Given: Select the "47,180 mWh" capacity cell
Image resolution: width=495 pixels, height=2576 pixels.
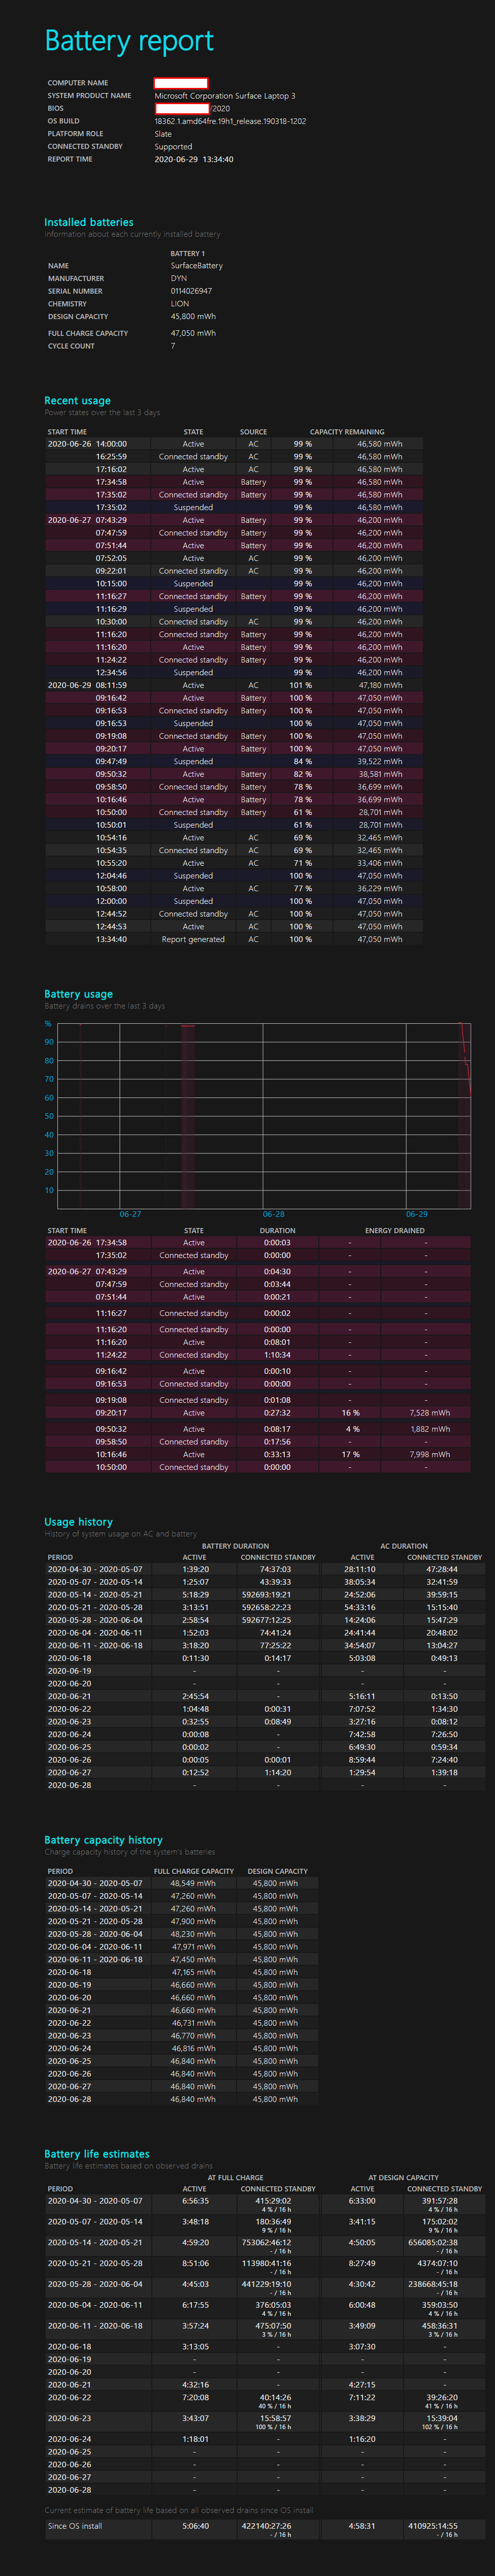Looking at the screenshot, I should coord(380,685).
